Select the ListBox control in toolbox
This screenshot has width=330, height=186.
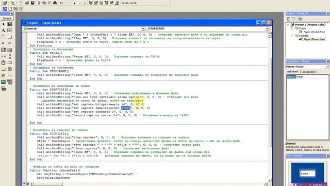point(10,50)
